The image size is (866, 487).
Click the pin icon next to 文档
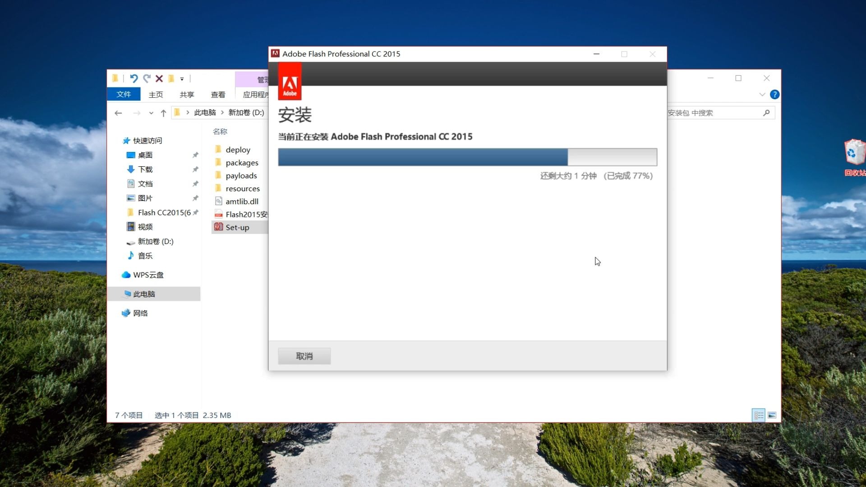point(195,184)
